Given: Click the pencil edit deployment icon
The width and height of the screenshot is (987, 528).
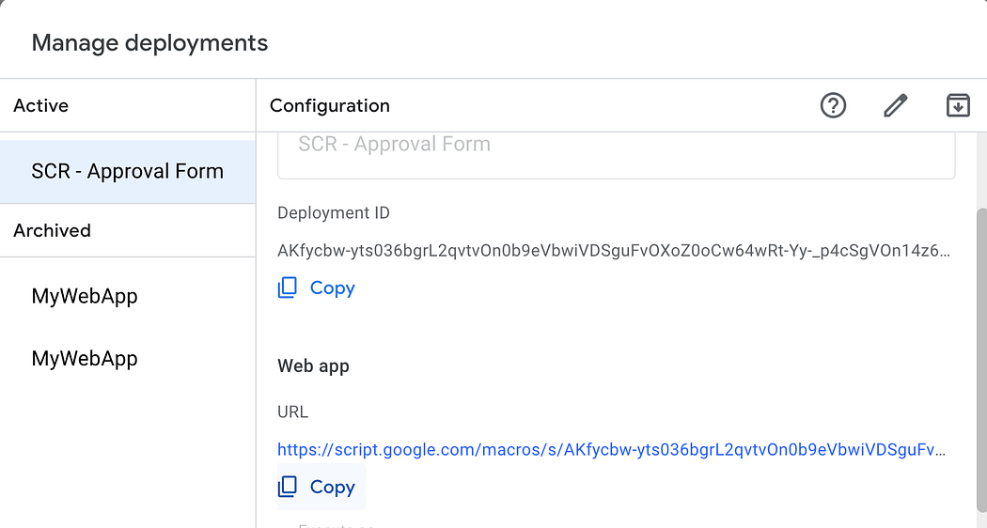Looking at the screenshot, I should tap(895, 105).
